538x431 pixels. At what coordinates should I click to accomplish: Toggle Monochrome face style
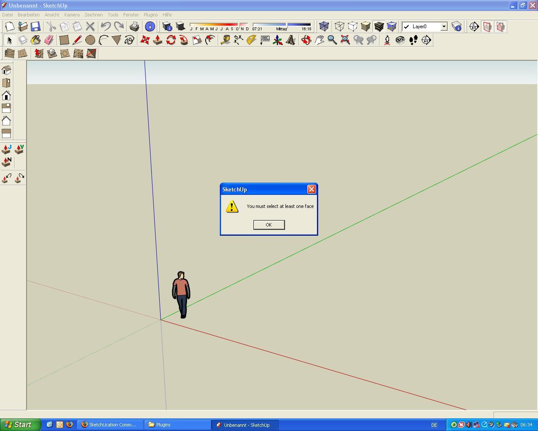[x=391, y=27]
